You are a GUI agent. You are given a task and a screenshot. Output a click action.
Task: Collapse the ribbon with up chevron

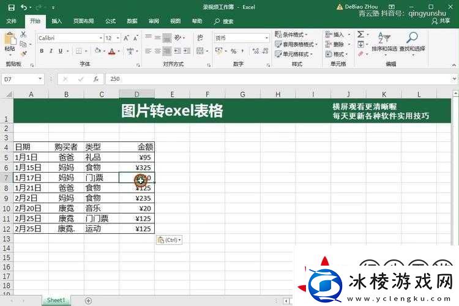(453, 65)
